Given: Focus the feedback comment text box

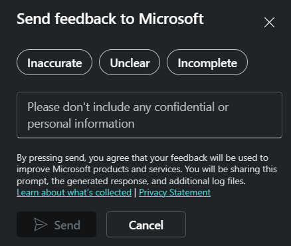Looking at the screenshot, I should coord(149,115).
